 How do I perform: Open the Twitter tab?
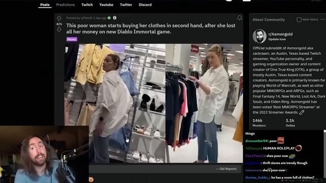126,5
